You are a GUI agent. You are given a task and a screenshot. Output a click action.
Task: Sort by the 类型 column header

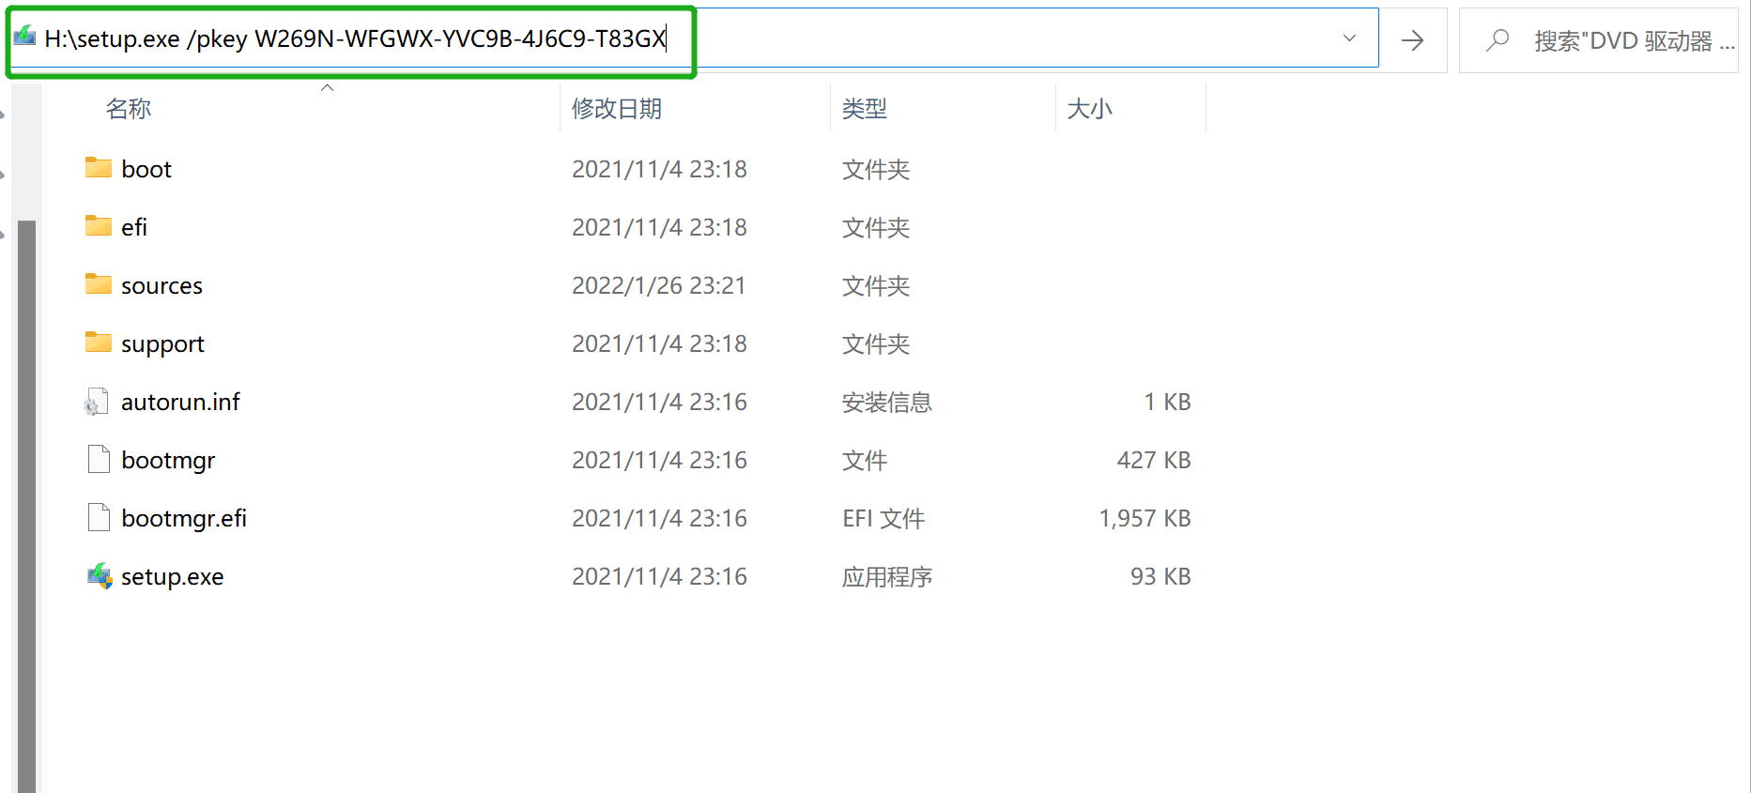pos(865,109)
